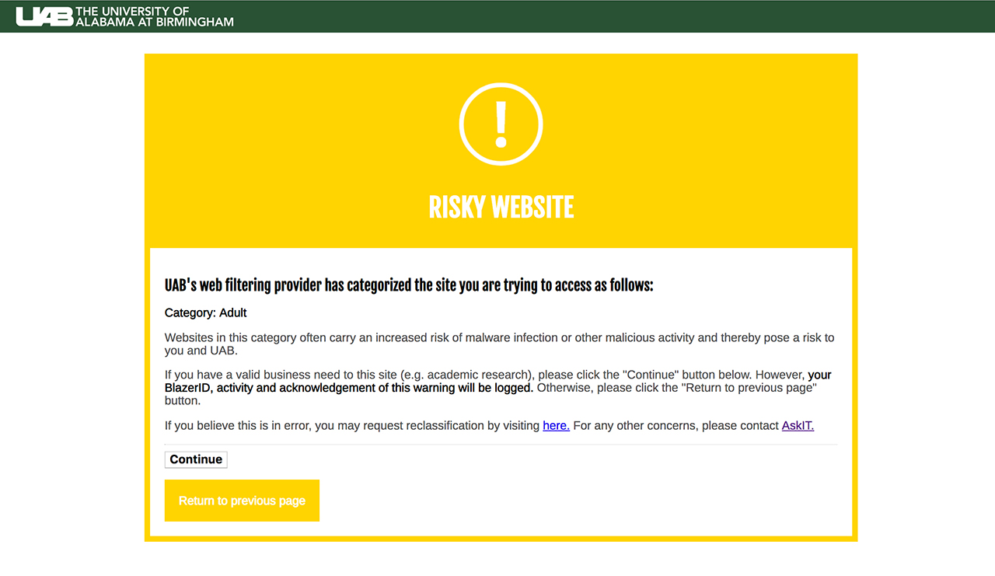Click the UAB logo in the header
995x576 pixels.
tap(45, 16)
